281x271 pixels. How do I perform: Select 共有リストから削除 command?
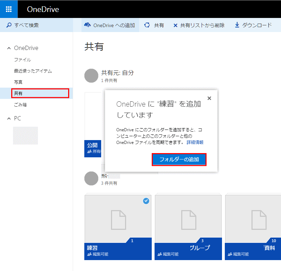tap(199, 25)
